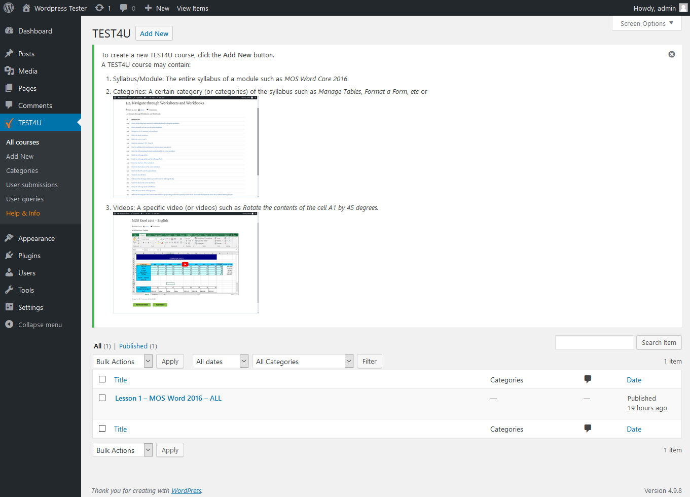This screenshot has height=497, width=690.
Task: Click the admin avatar icon
Action: 683,8
